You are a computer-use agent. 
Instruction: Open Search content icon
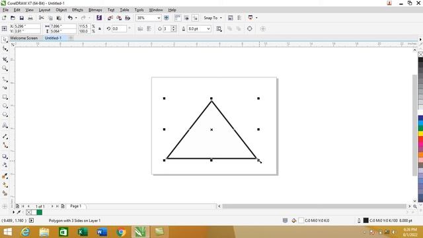click(x=99, y=18)
